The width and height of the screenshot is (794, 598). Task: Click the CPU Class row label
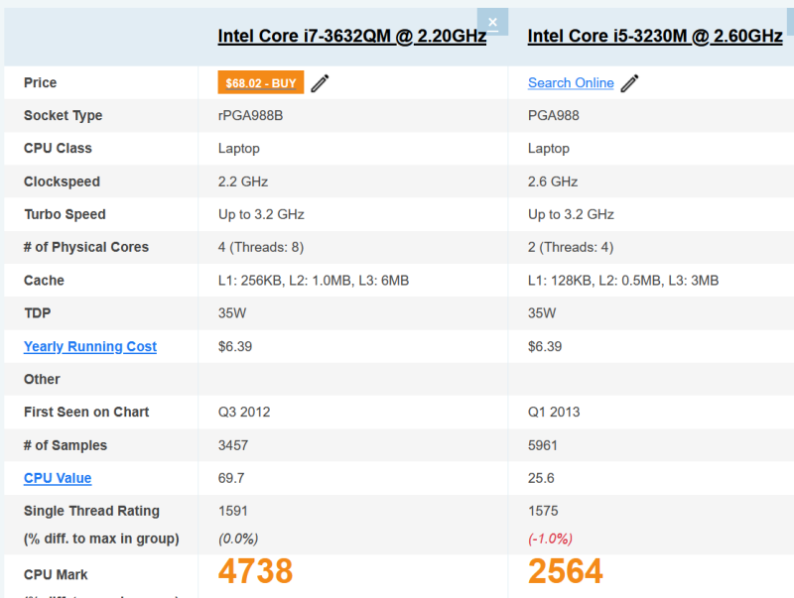58,148
